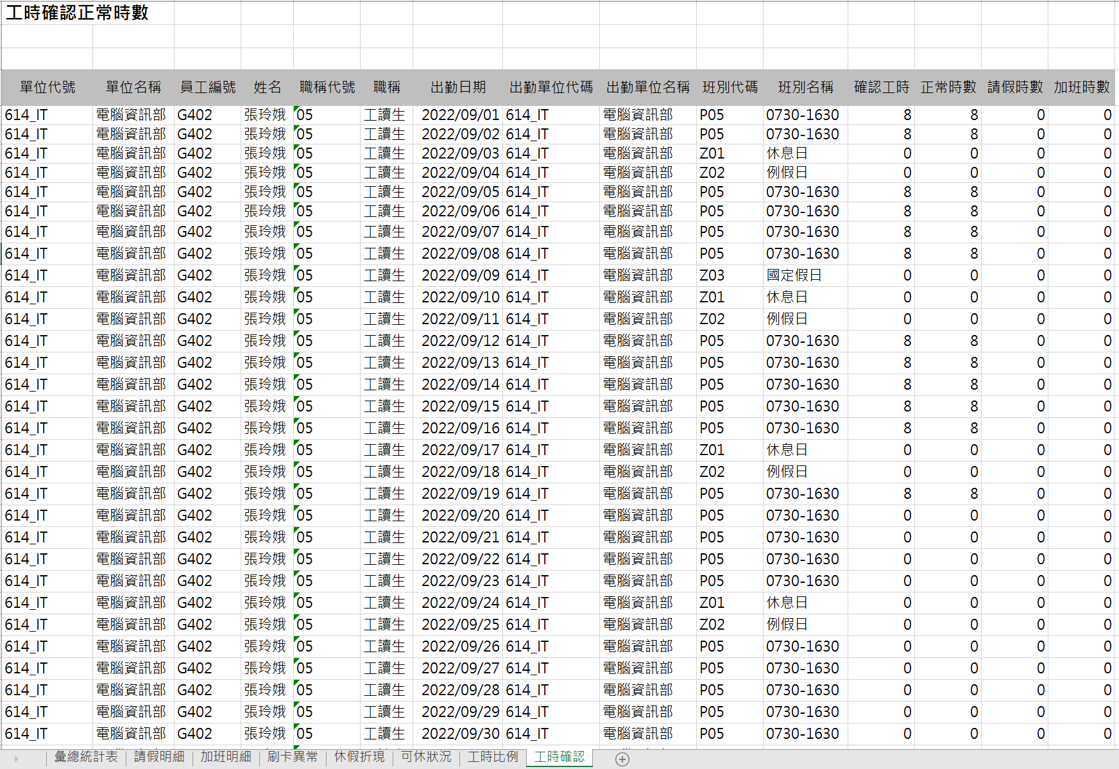Click the date cell 2022/09/09
Screen dimensions: 1119x769
459,275
